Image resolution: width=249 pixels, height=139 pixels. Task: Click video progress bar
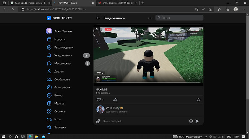pos(148,82)
